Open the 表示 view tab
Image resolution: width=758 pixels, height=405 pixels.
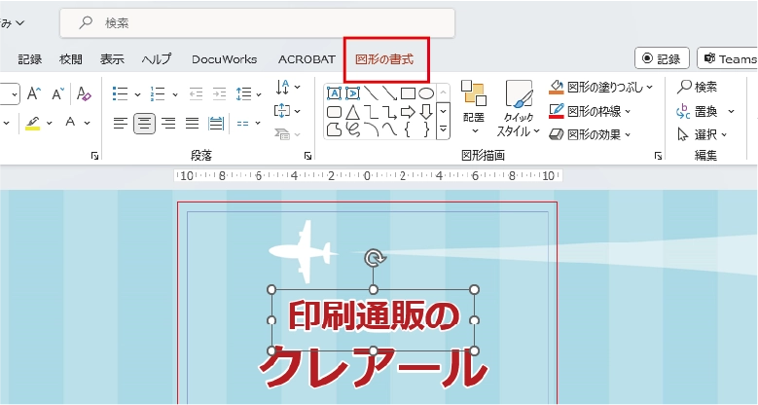pyautogui.click(x=112, y=59)
